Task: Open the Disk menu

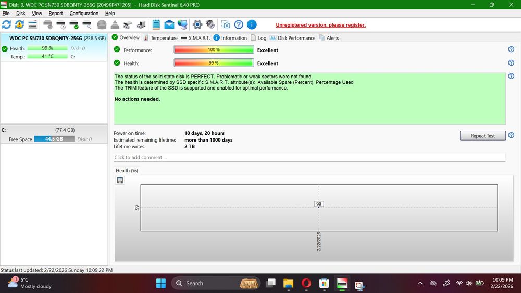Action: (21, 14)
